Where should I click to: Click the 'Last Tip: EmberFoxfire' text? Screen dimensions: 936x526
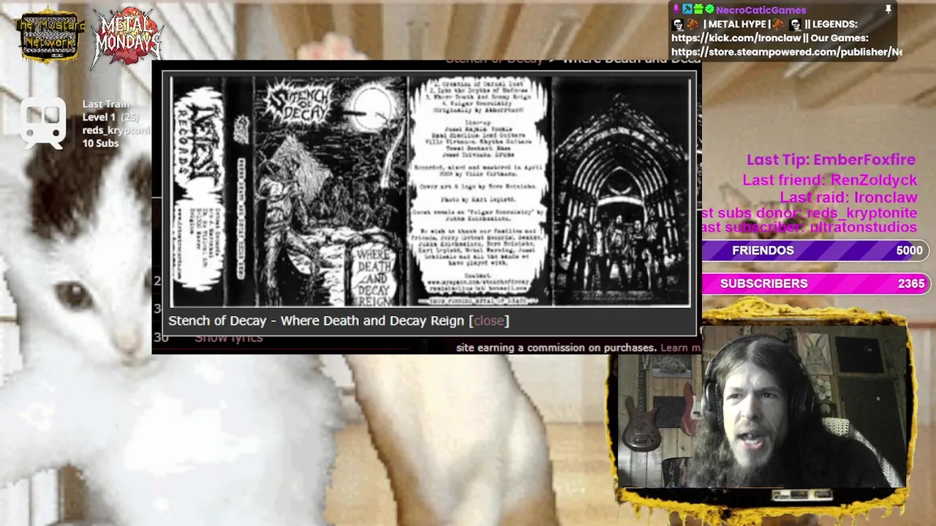[x=831, y=160]
